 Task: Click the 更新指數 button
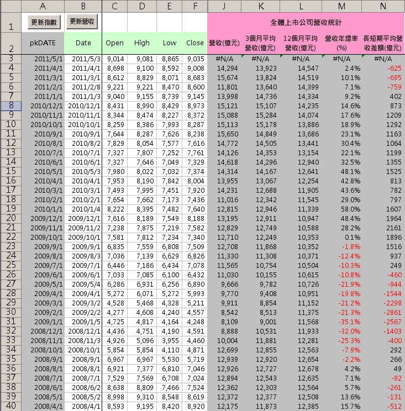44,22
